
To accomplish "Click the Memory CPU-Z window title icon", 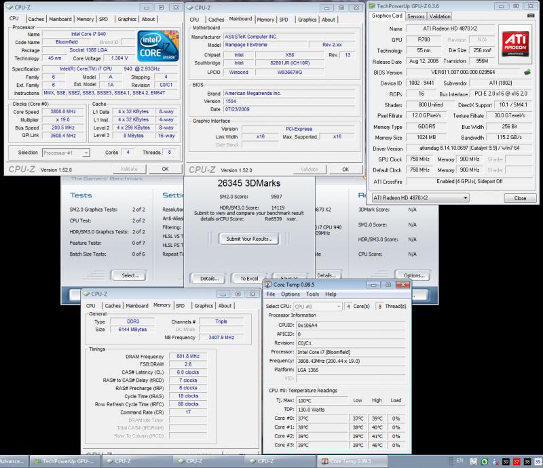I will tap(86, 294).
